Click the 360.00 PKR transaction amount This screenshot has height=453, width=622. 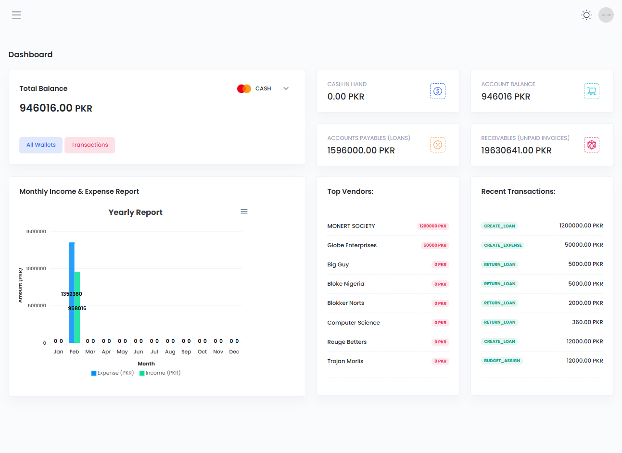[587, 322]
